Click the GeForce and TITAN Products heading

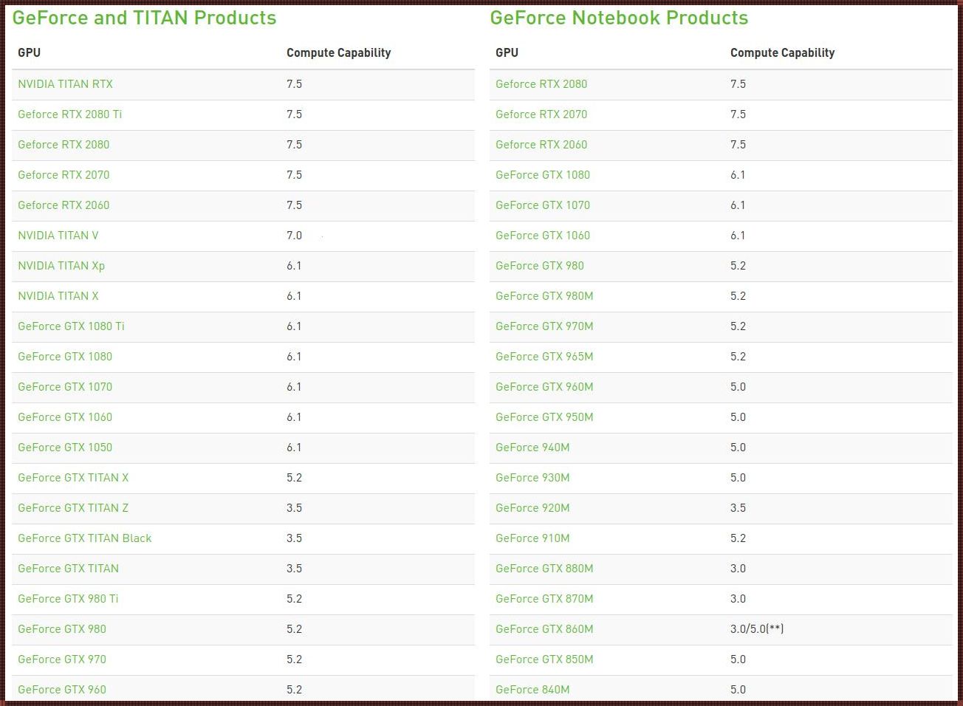(x=145, y=18)
